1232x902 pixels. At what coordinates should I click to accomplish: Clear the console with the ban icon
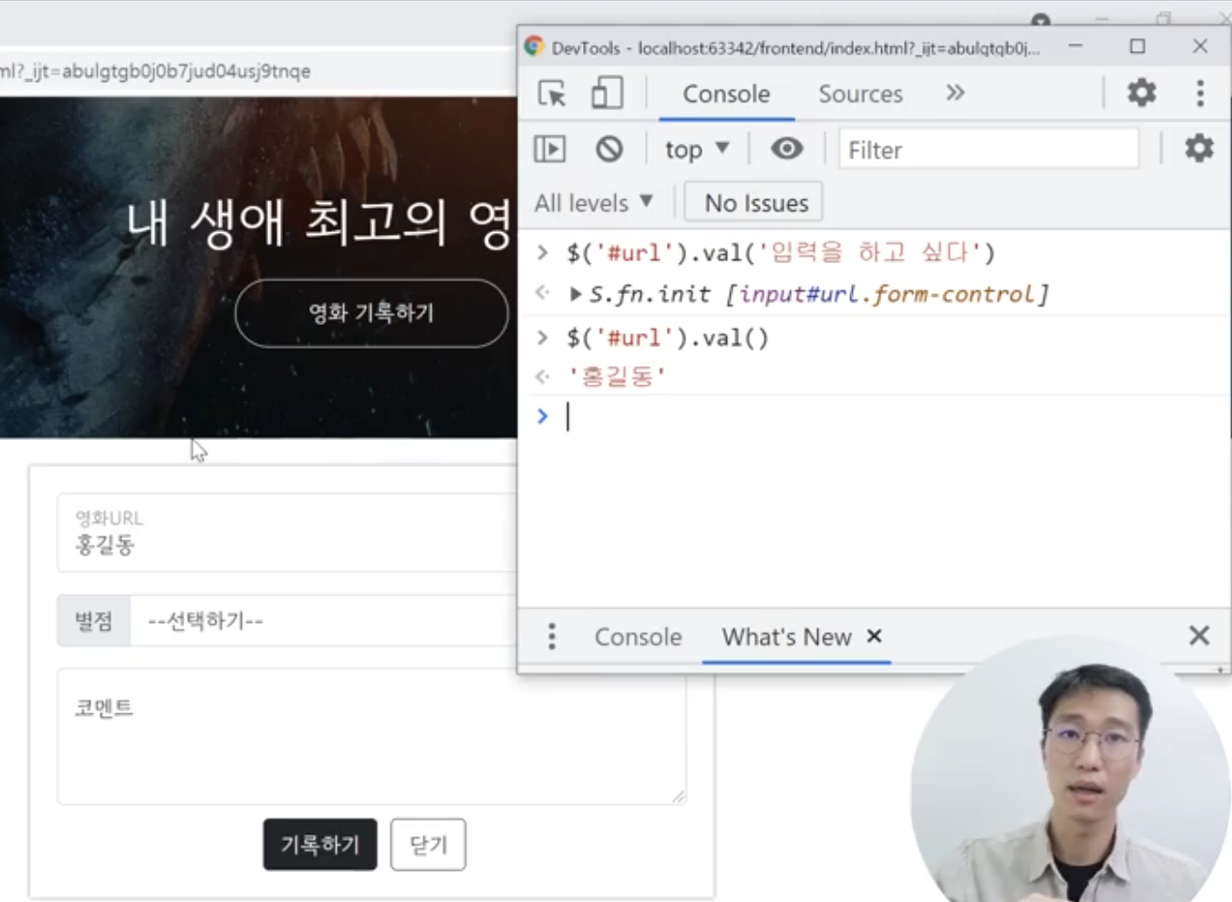pos(608,148)
